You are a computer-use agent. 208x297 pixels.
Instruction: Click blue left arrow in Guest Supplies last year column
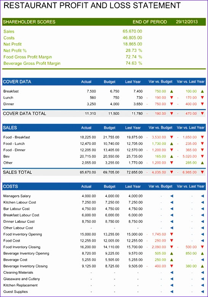pyautogui.click(x=202, y=292)
